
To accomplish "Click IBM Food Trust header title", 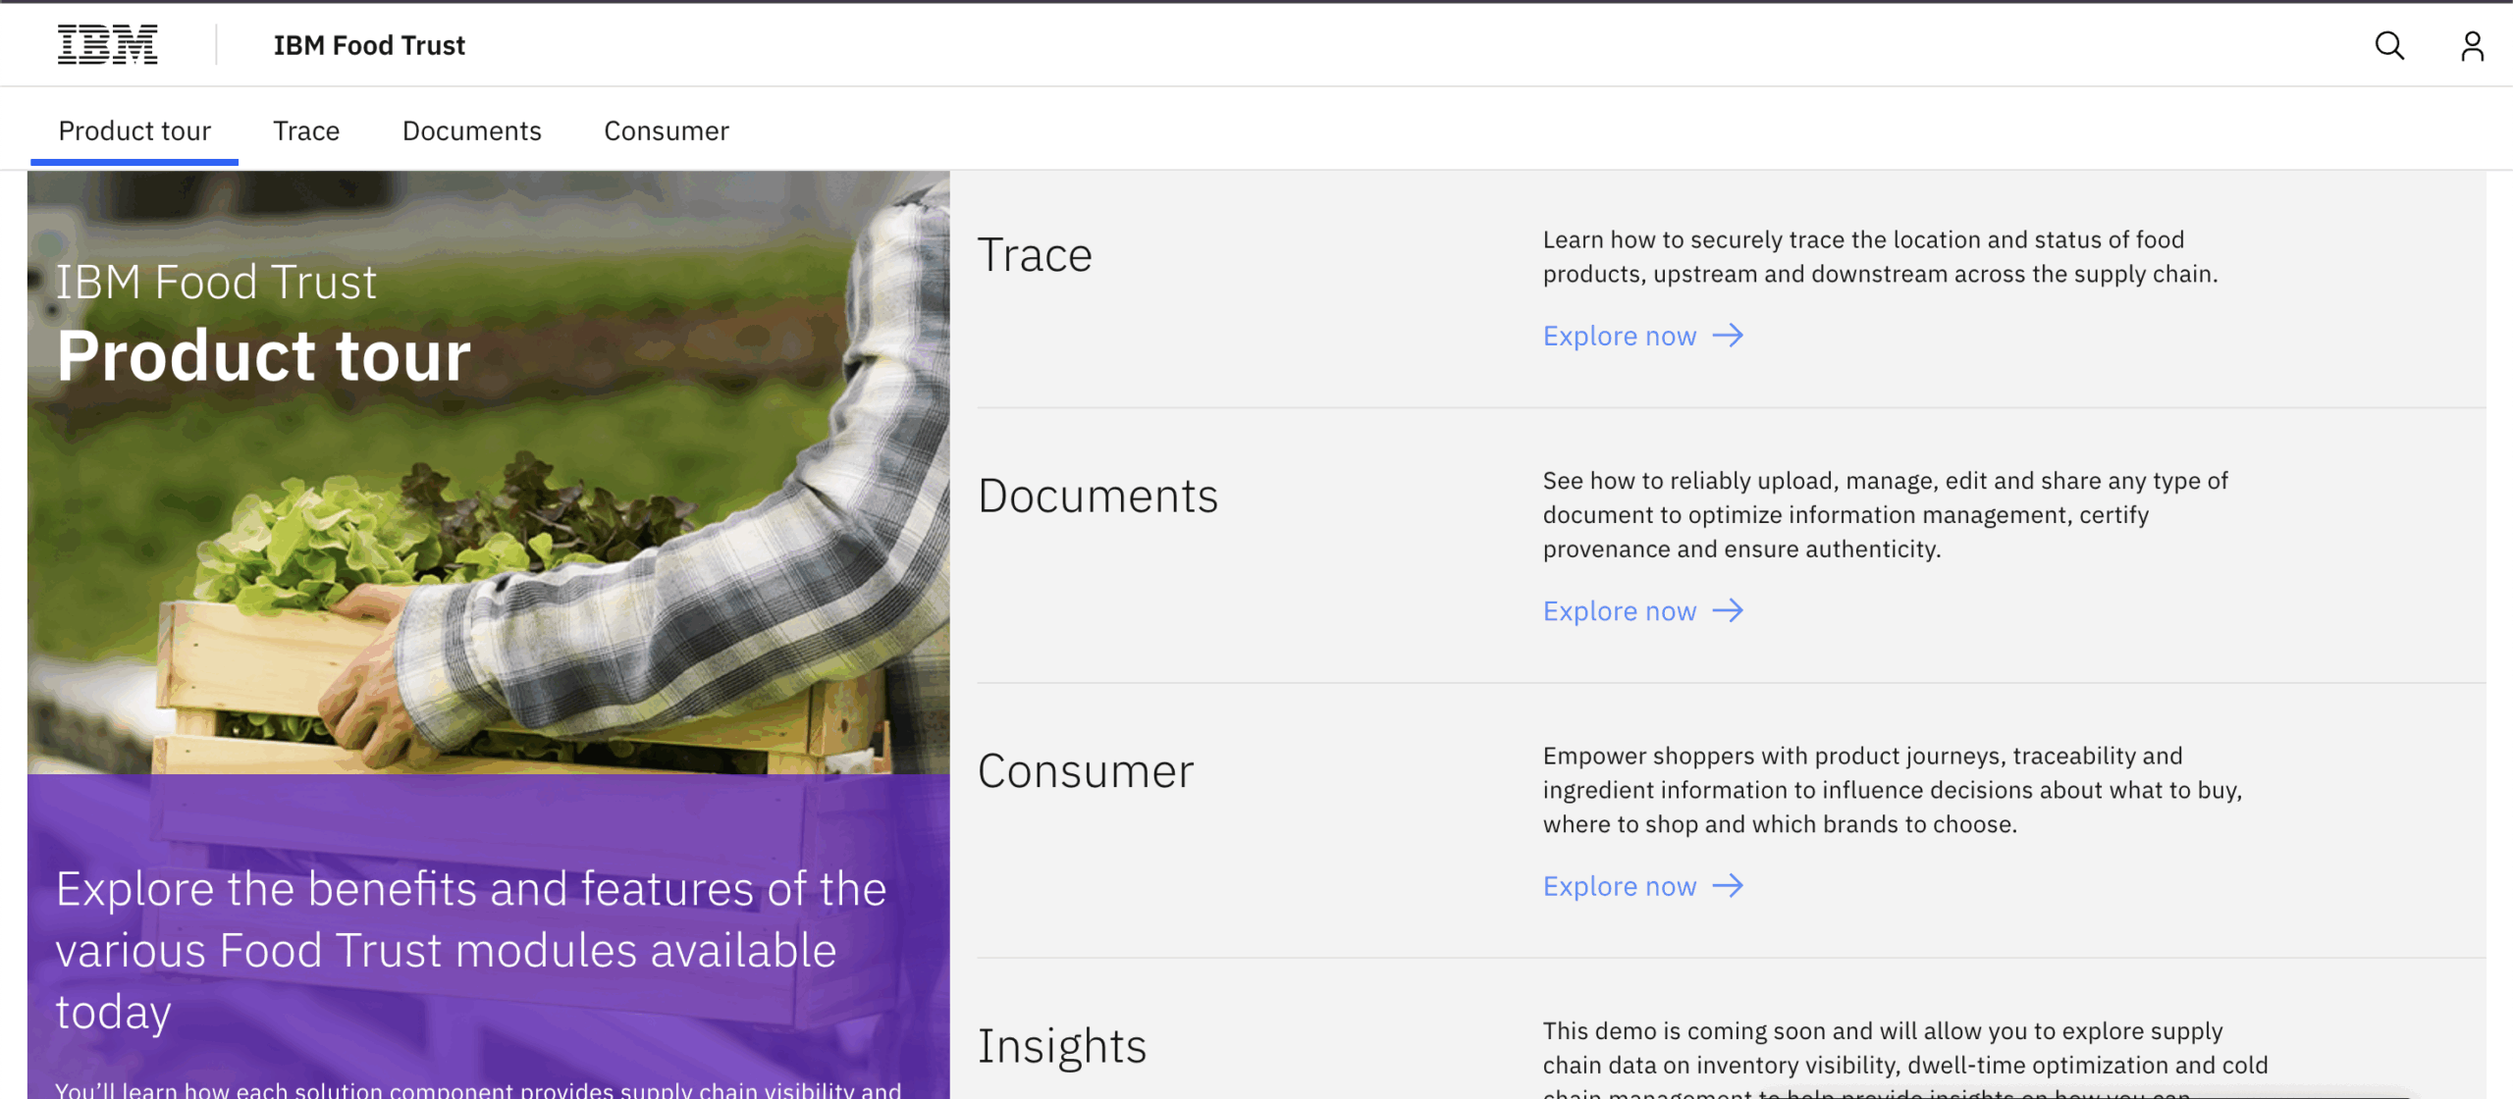I will tap(369, 45).
